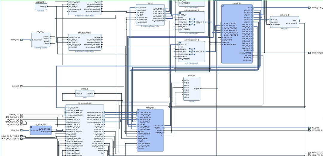Click video_clk pin on hdmi_input
The image size is (323, 156).
(x=141, y=148)
